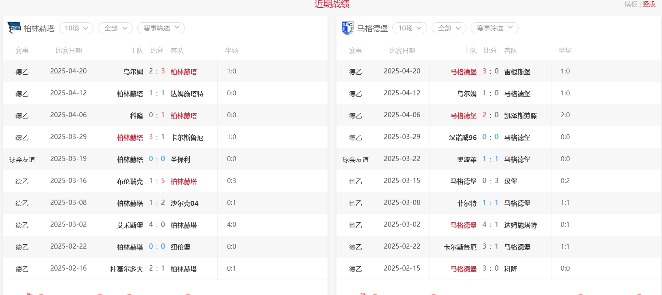The height and width of the screenshot is (295, 662).
Task: Switch to 竖版 vertical layout
Action: [649, 4]
